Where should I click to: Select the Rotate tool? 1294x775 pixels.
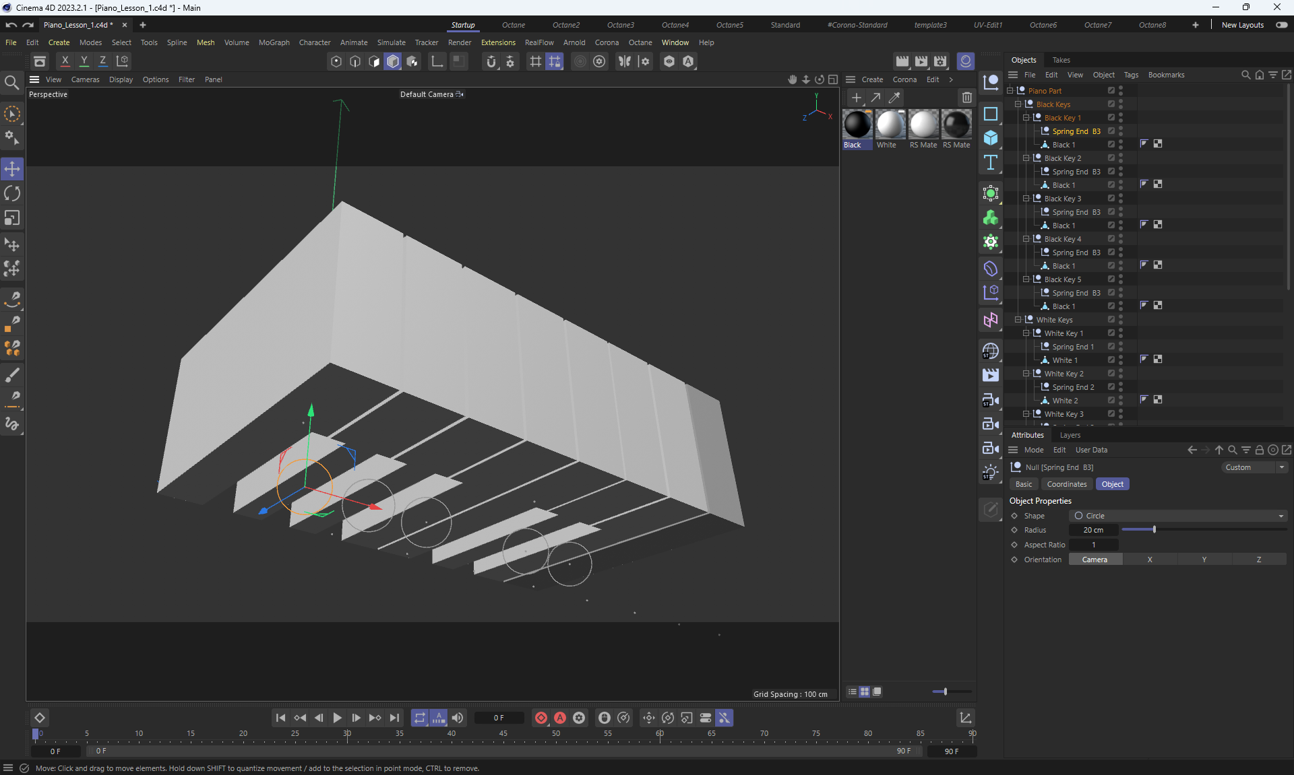click(x=12, y=194)
